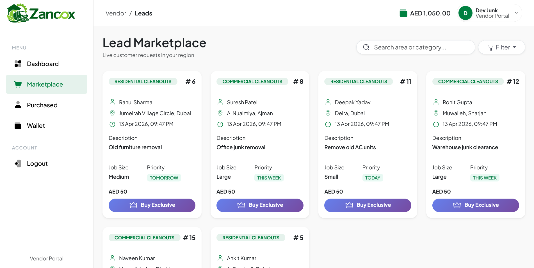Open the Wallet page

(47, 126)
